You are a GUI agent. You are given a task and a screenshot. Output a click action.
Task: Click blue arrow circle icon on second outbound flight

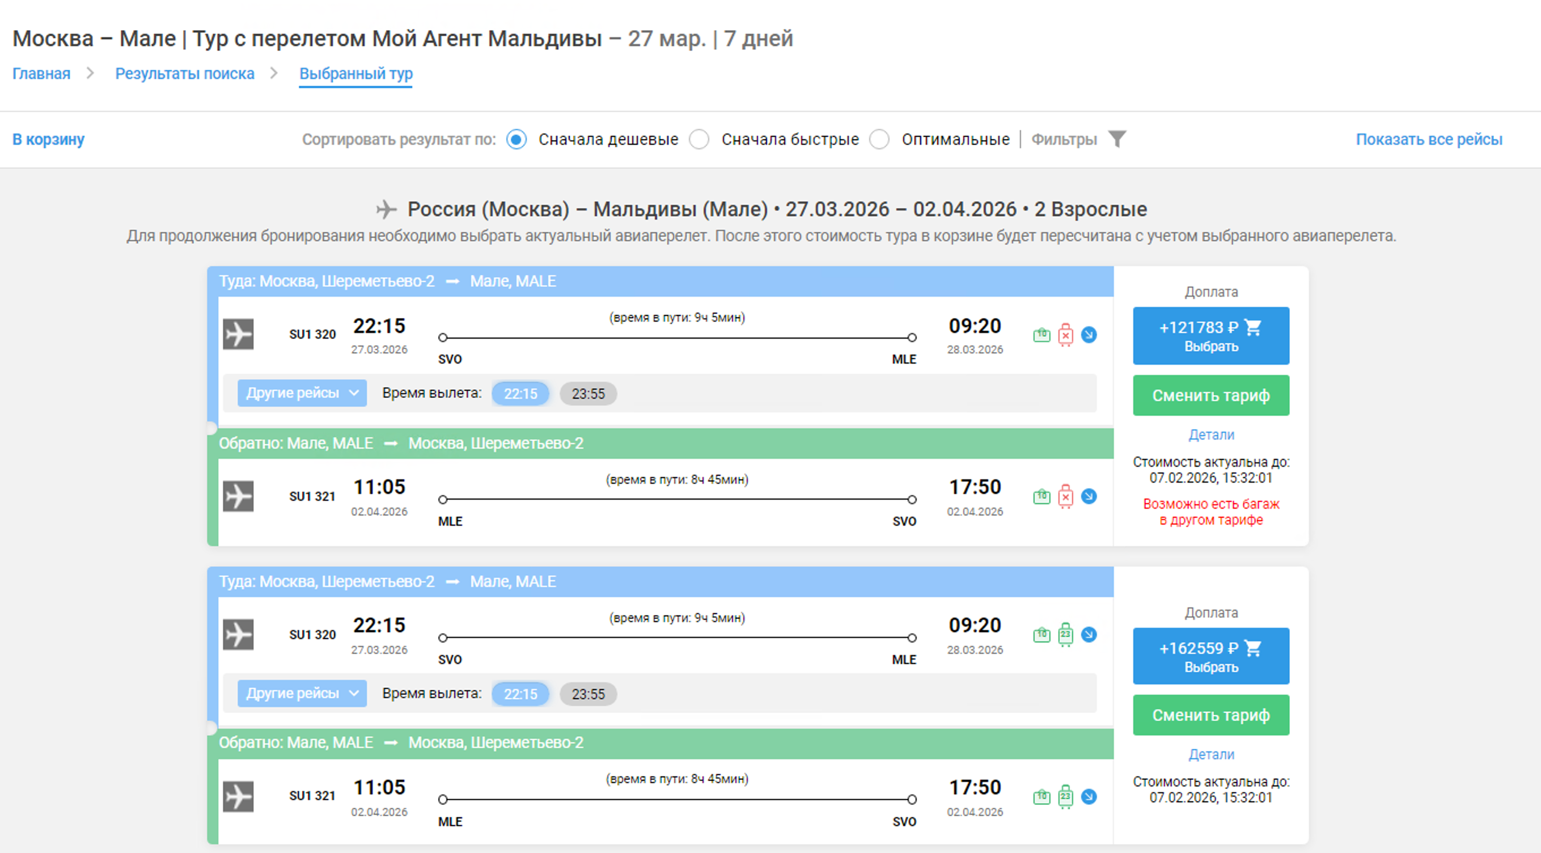tap(1089, 635)
